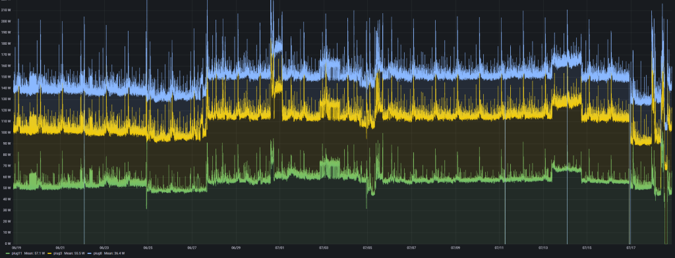The image size is (675, 258).
Task: Click the 07/07 x-axis date label
Action: (x=411, y=247)
